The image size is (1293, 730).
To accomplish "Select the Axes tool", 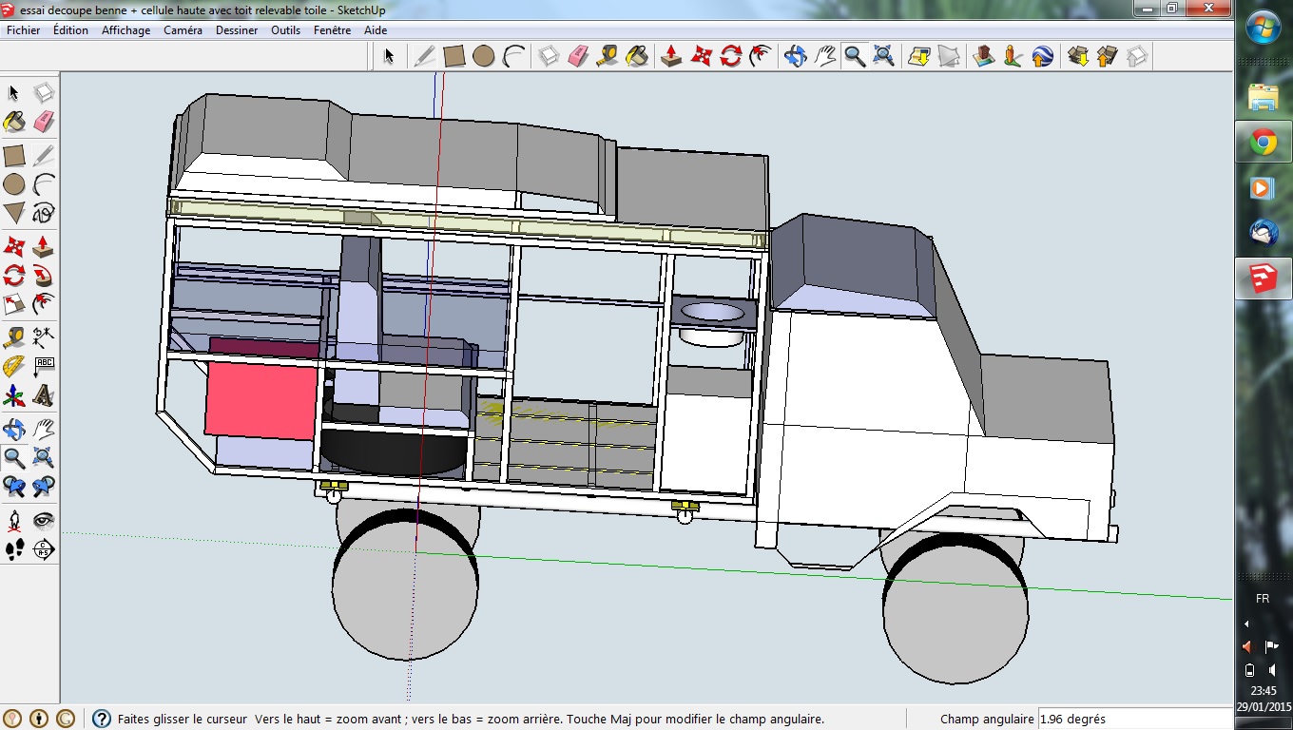I will click(14, 395).
